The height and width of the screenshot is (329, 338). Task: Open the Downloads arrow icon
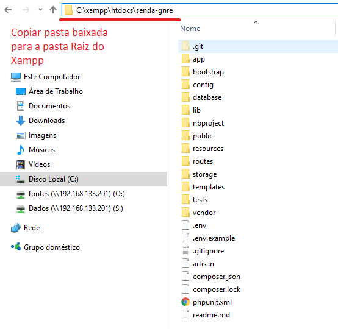tap(21, 121)
